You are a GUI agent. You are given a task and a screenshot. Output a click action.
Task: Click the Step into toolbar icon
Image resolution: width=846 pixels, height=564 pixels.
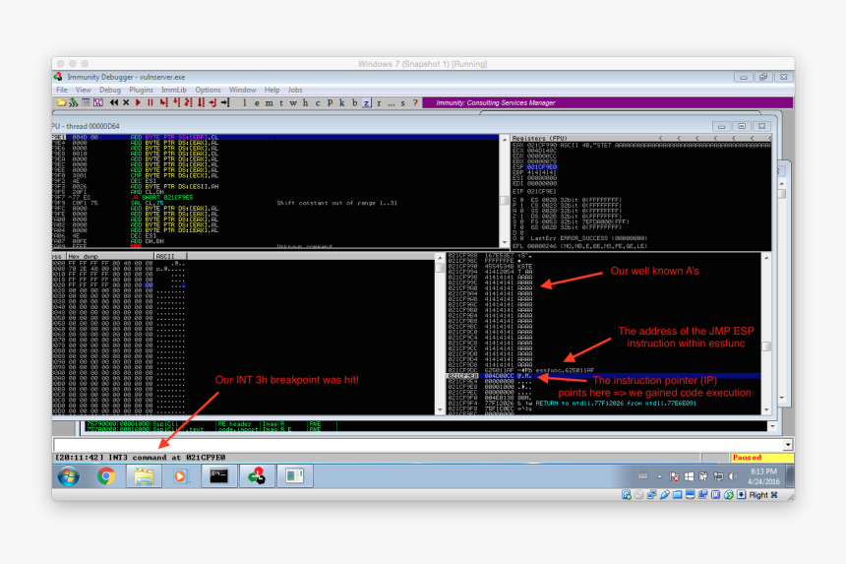pos(163,102)
